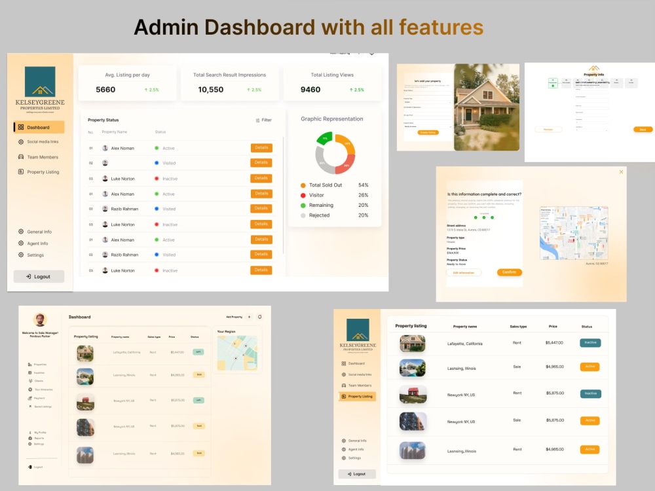Image resolution: width=655 pixels, height=491 pixels.
Task: Click Saved Listings icon, bottom-left sidebar
Action: pyautogui.click(x=30, y=407)
